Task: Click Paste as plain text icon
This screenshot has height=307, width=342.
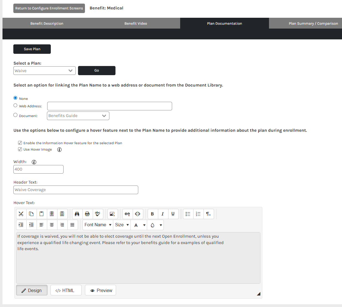Action: tap(62, 214)
